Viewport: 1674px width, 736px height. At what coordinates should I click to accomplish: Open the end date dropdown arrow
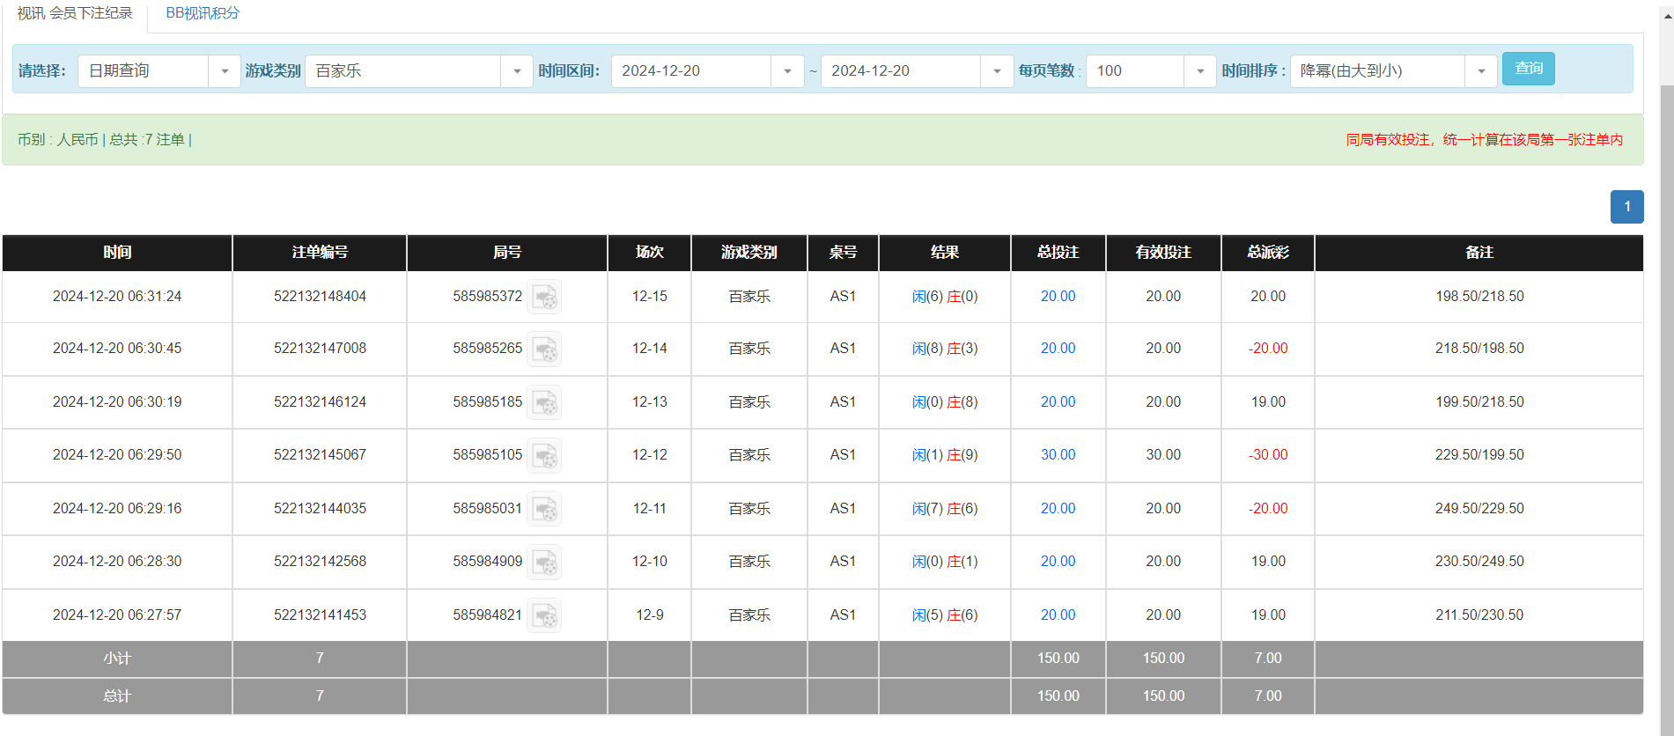997,71
